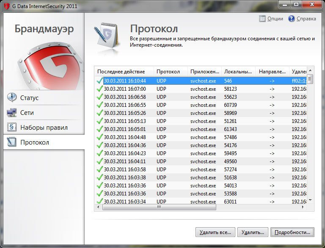
Task: Click the green checkmark of the 16:06:58 row
Action: point(100,97)
